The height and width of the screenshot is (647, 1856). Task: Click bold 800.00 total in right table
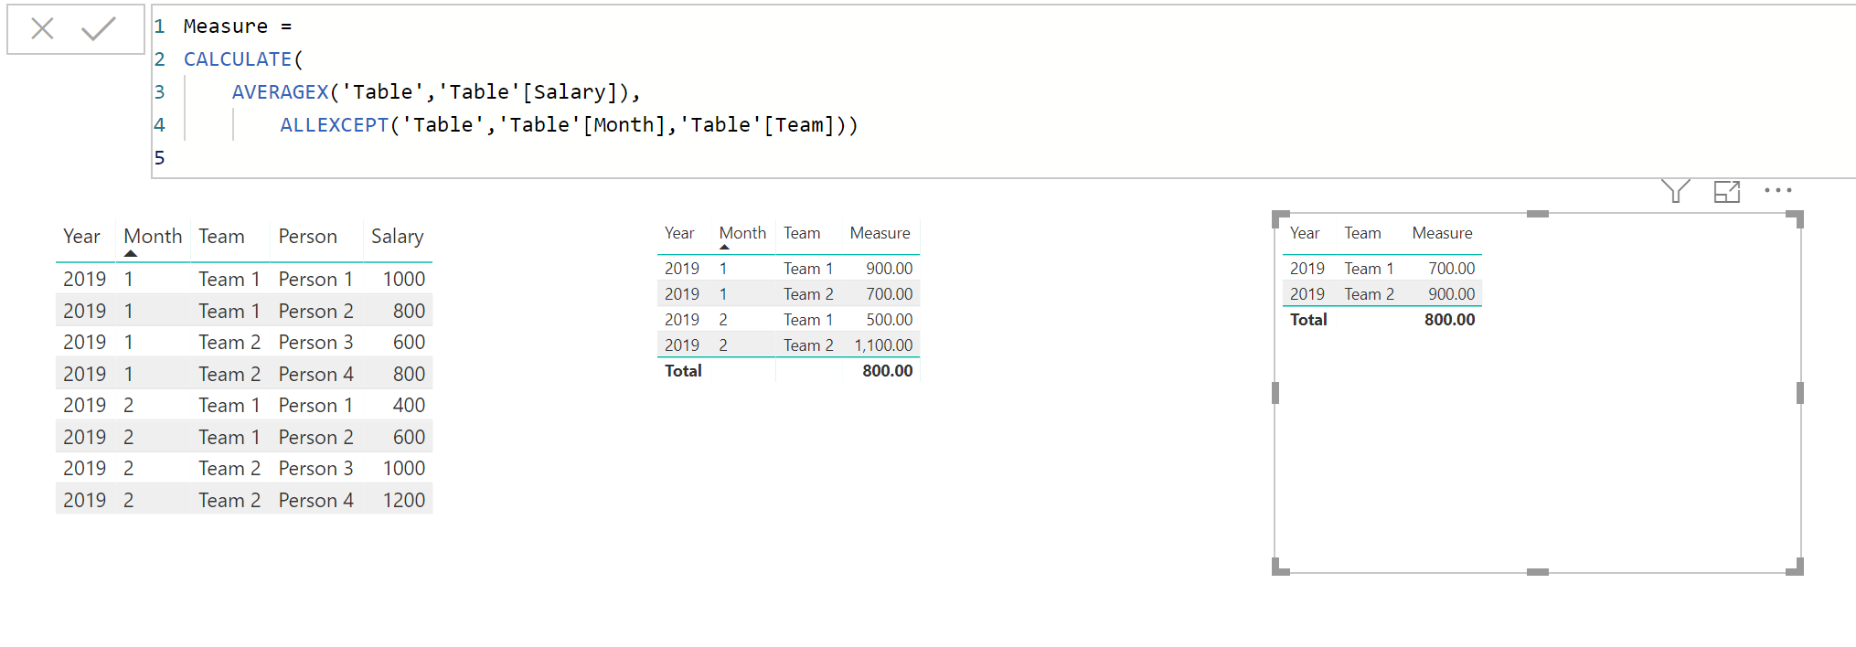[1449, 320]
